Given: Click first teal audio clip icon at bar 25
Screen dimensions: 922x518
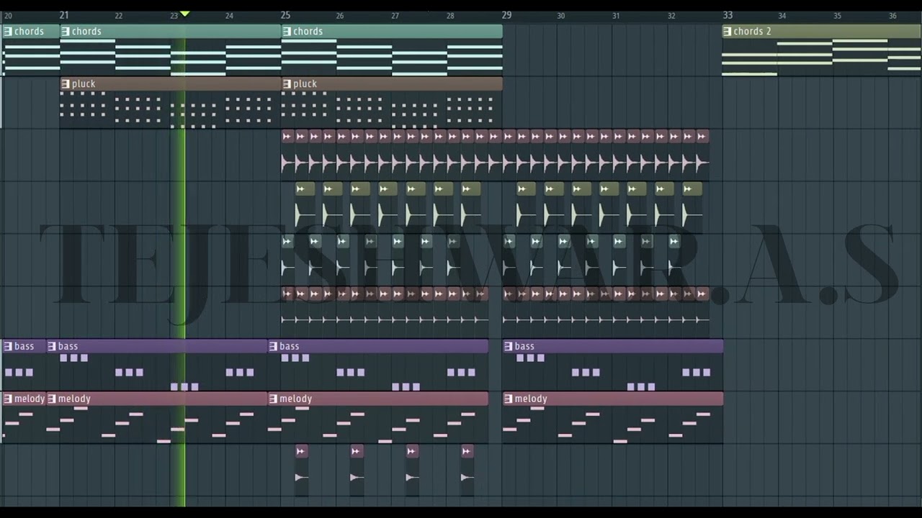Looking at the screenshot, I should coord(287,242).
